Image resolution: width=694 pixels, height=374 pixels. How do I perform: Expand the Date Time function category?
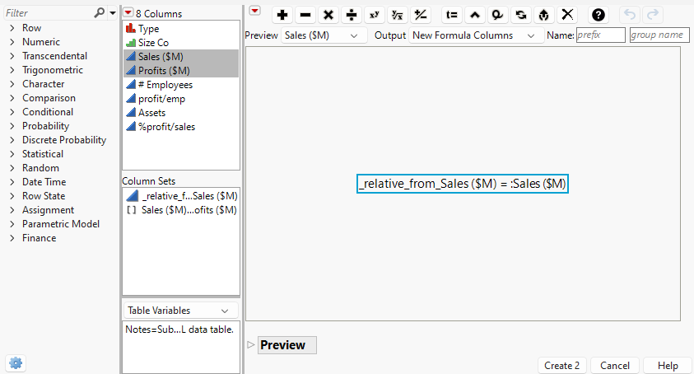click(12, 182)
